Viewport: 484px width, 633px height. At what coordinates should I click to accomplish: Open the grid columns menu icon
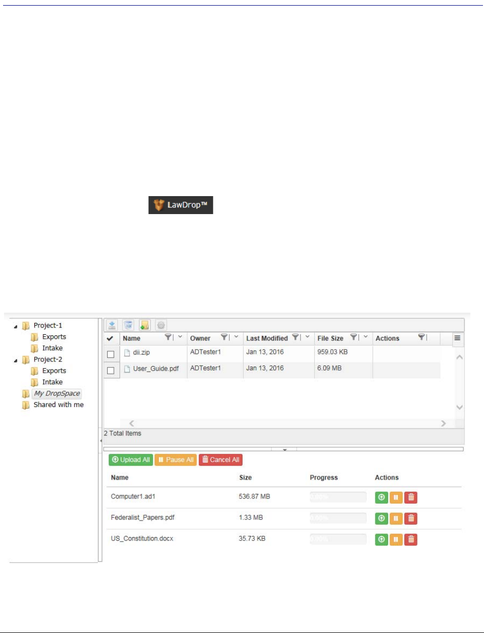pyautogui.click(x=457, y=338)
